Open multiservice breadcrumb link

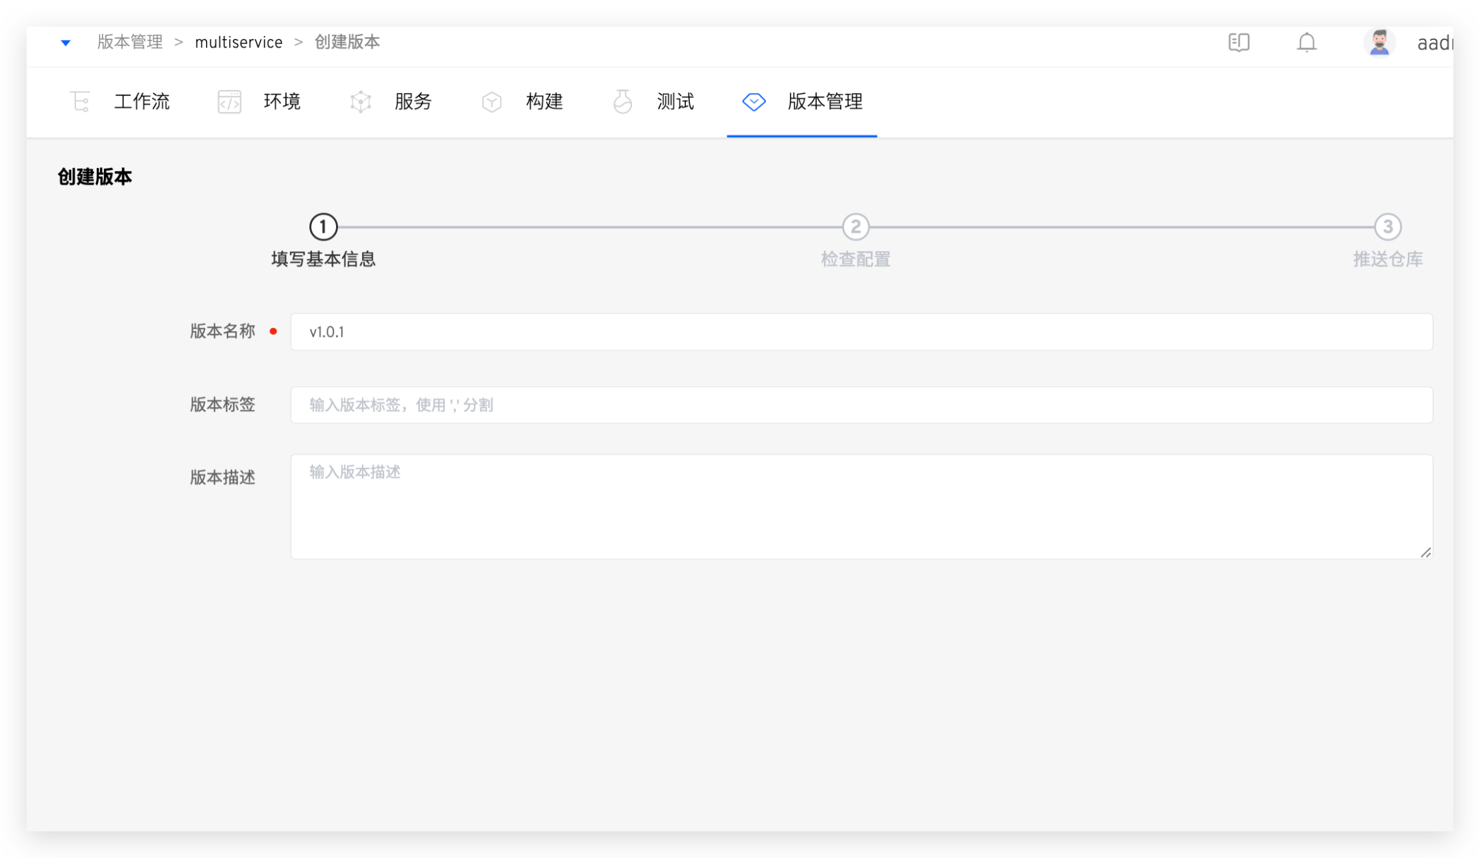238,43
